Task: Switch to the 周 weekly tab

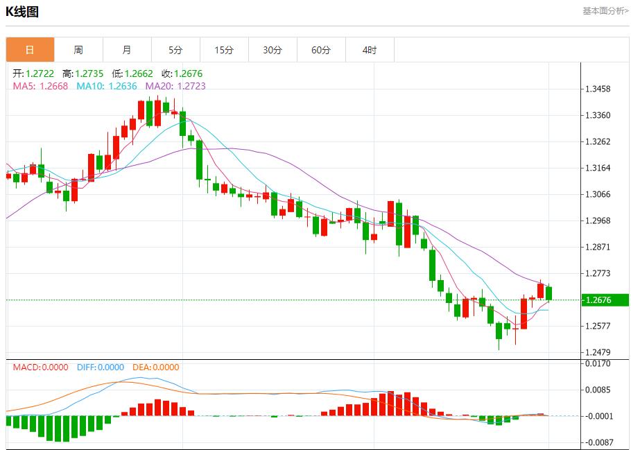Action: coord(78,50)
